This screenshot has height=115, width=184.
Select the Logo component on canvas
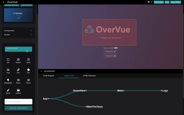pyautogui.click(x=109, y=32)
